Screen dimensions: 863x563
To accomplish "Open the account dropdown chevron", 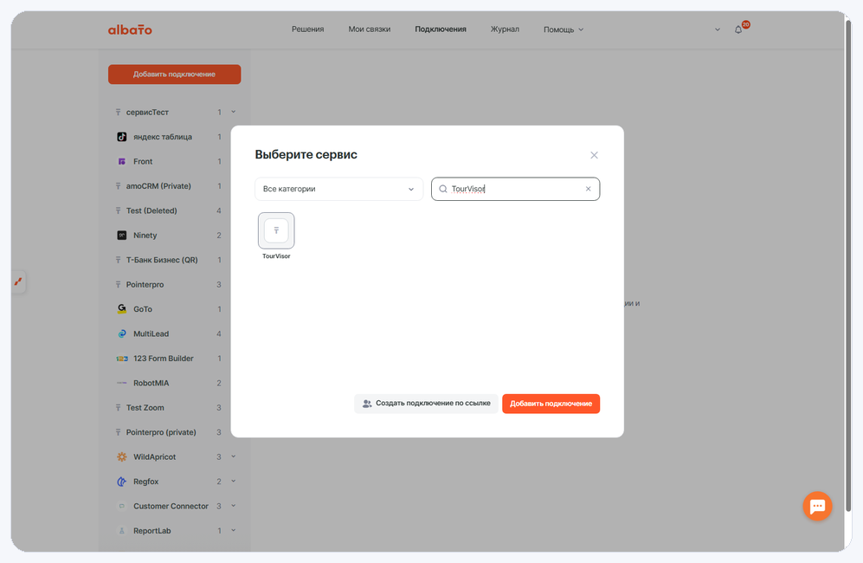I will 718,29.
